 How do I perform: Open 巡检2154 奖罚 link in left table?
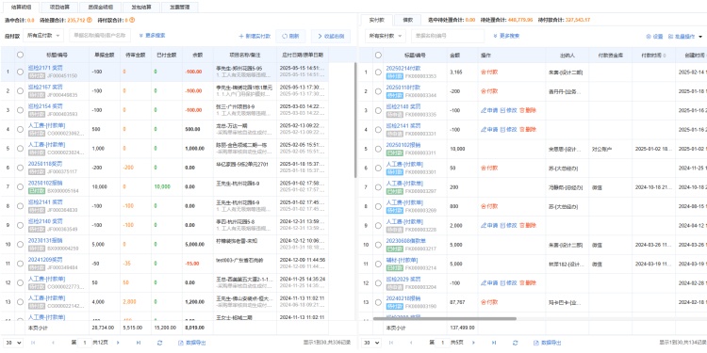click(x=45, y=106)
